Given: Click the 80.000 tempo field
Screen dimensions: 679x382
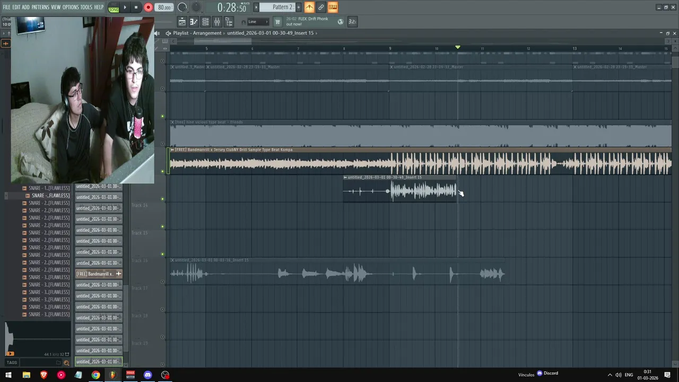Looking at the screenshot, I should coord(164,7).
